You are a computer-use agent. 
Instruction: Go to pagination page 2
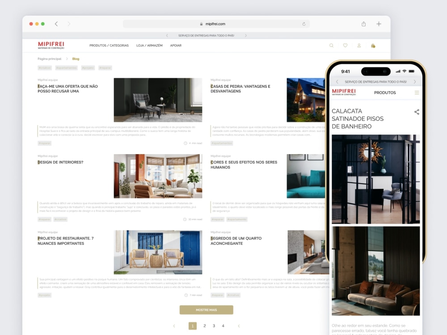(x=205, y=326)
